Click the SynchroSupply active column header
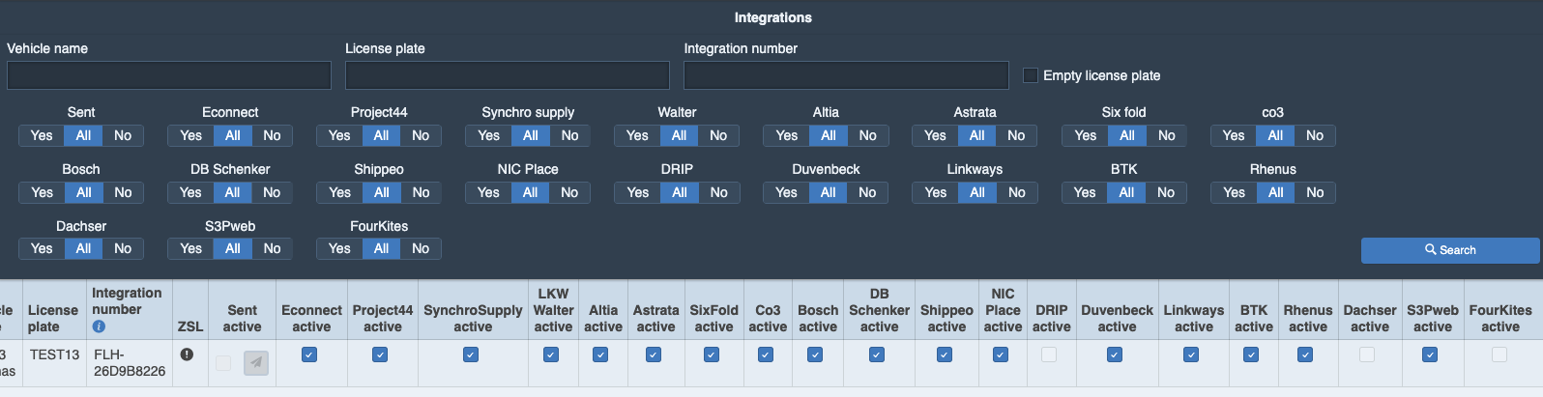 (x=473, y=318)
